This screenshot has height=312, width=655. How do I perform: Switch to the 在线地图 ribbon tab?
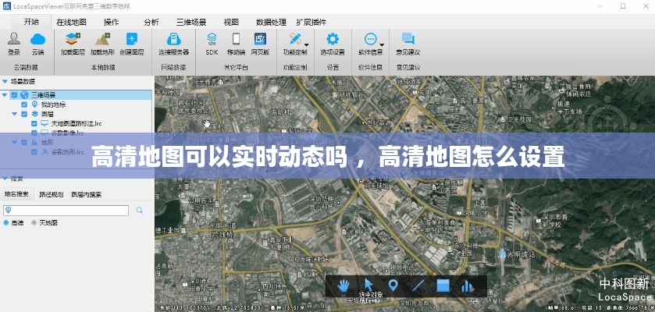(x=71, y=23)
